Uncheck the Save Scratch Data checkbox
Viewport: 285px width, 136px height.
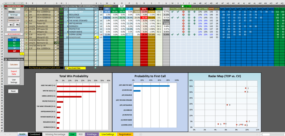click(x=67, y=68)
